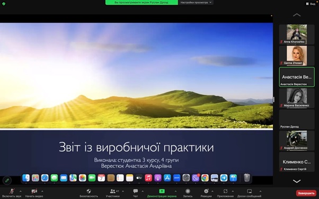The height and width of the screenshot is (199, 319).
Task: Unmute microphone with Включить звук icon
Action: 12,192
